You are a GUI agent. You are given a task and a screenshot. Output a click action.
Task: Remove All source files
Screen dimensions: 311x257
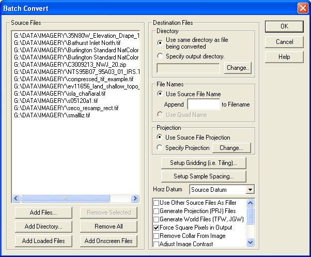pos(108,226)
